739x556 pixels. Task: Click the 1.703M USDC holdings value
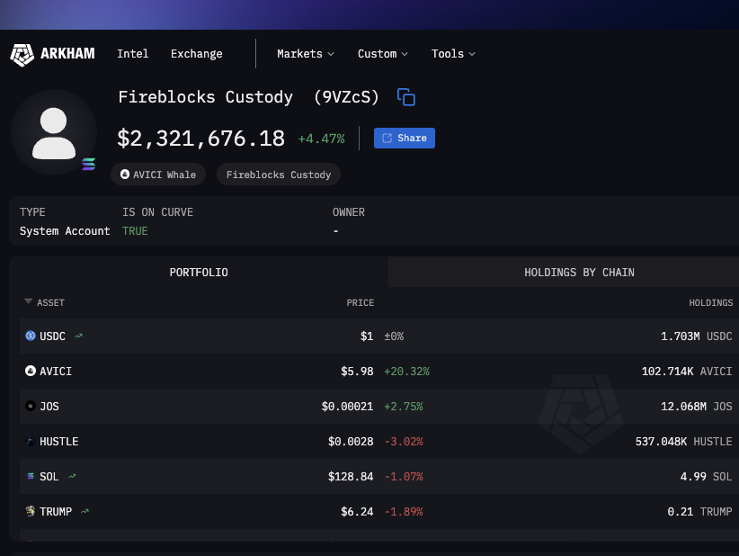[x=697, y=336]
